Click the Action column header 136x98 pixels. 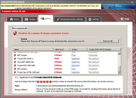pyautogui.click(x=78, y=49)
